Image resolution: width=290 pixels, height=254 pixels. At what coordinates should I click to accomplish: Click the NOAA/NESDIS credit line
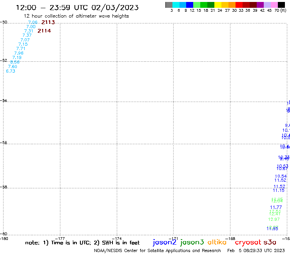[x=158, y=250]
